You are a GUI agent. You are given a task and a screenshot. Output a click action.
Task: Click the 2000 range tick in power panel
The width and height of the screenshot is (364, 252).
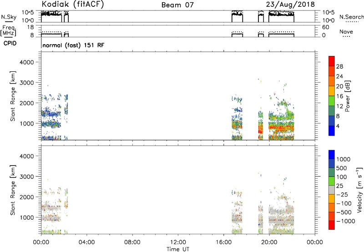coord(26,103)
